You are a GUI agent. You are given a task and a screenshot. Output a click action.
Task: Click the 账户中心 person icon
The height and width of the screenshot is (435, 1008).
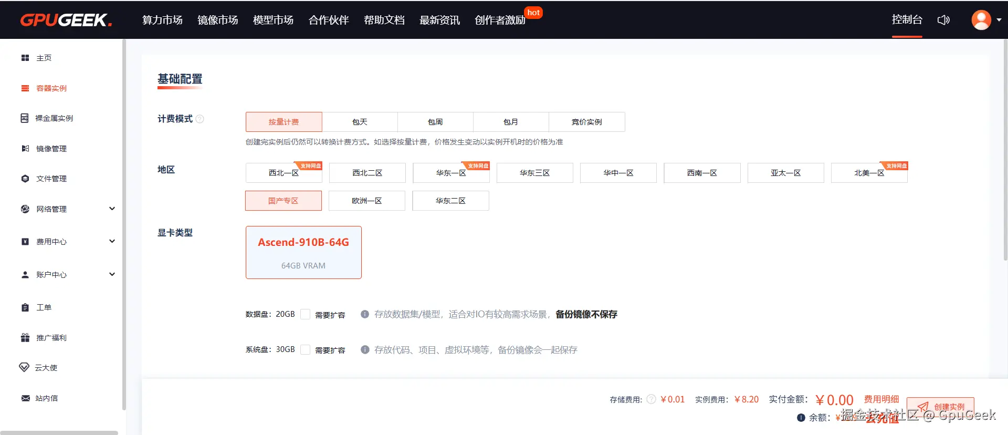click(x=25, y=275)
